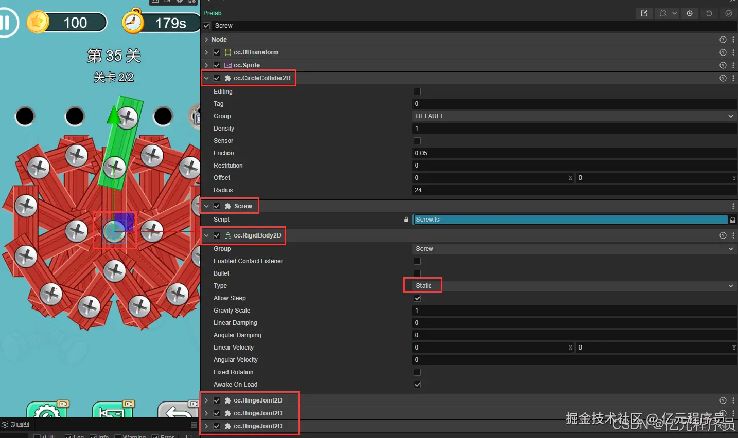Click the unlink prefab chain icon

tap(663, 13)
